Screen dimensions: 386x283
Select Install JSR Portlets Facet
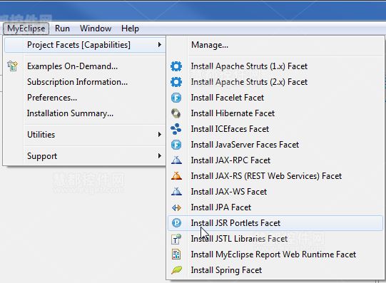click(x=275, y=223)
